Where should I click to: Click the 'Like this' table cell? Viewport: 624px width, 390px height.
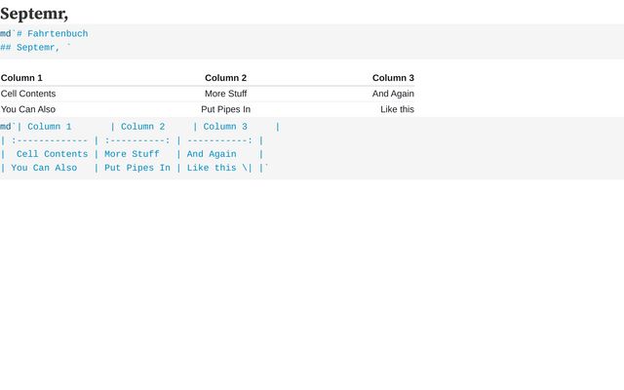[397, 109]
